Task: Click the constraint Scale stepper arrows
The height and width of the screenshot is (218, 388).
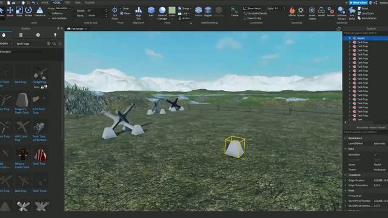Action: (x=284, y=8)
